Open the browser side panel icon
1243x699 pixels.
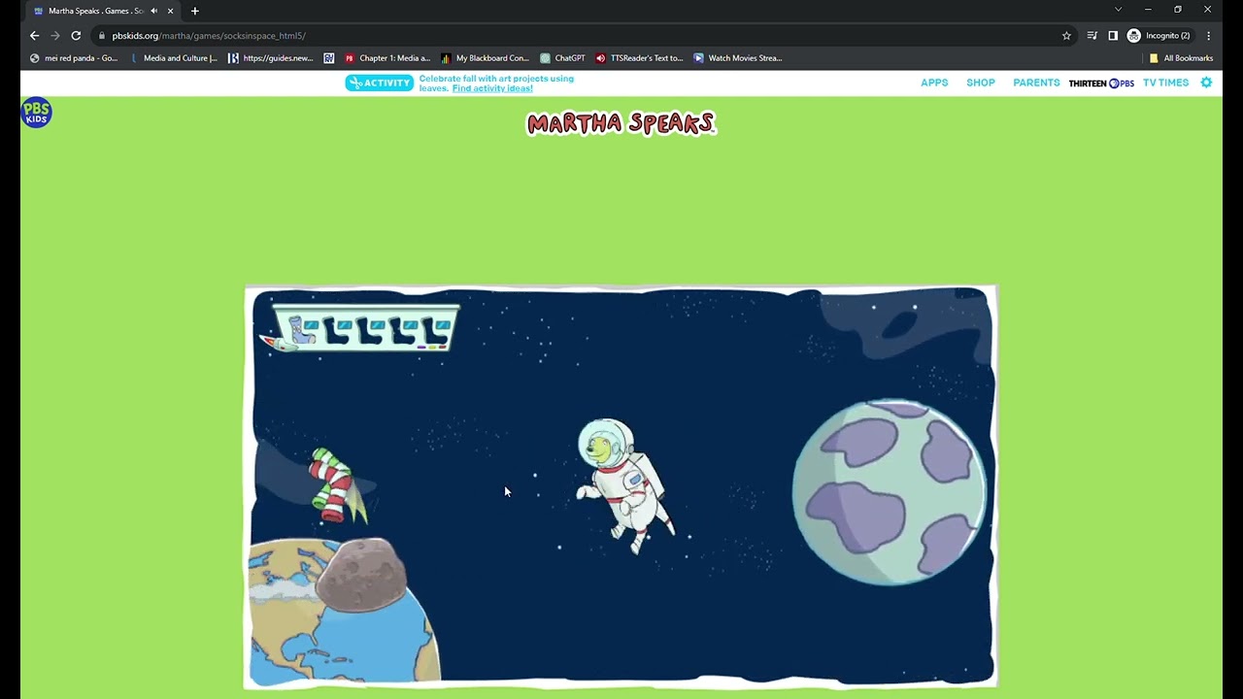point(1113,36)
